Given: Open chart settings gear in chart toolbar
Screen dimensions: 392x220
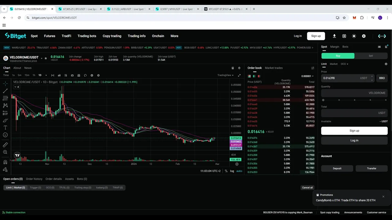Looking at the screenshot, I should coord(98,75).
